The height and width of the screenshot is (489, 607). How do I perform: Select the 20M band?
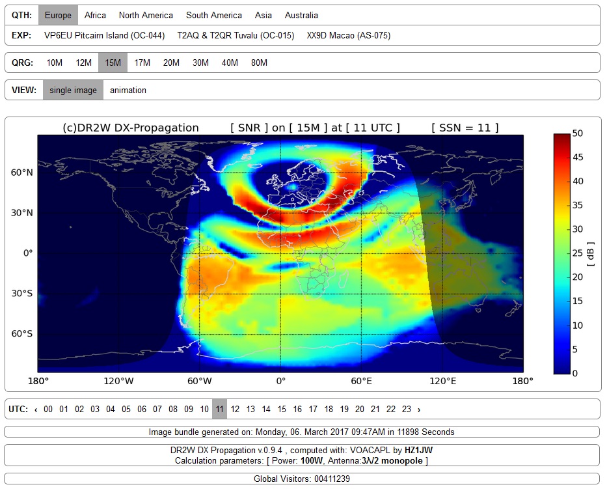171,63
